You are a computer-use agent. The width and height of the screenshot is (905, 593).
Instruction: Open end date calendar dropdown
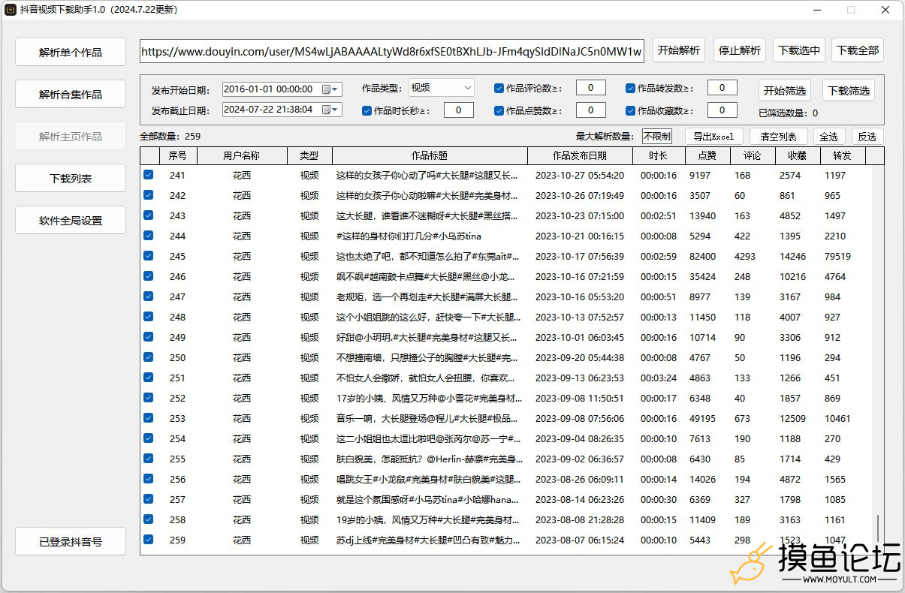tap(330, 110)
